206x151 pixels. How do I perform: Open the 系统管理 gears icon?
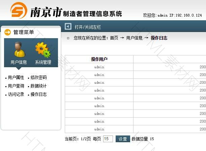coord(43,50)
